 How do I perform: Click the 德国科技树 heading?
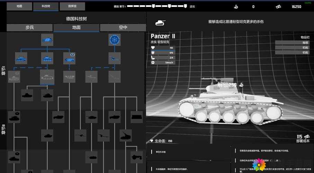pyautogui.click(x=76, y=19)
